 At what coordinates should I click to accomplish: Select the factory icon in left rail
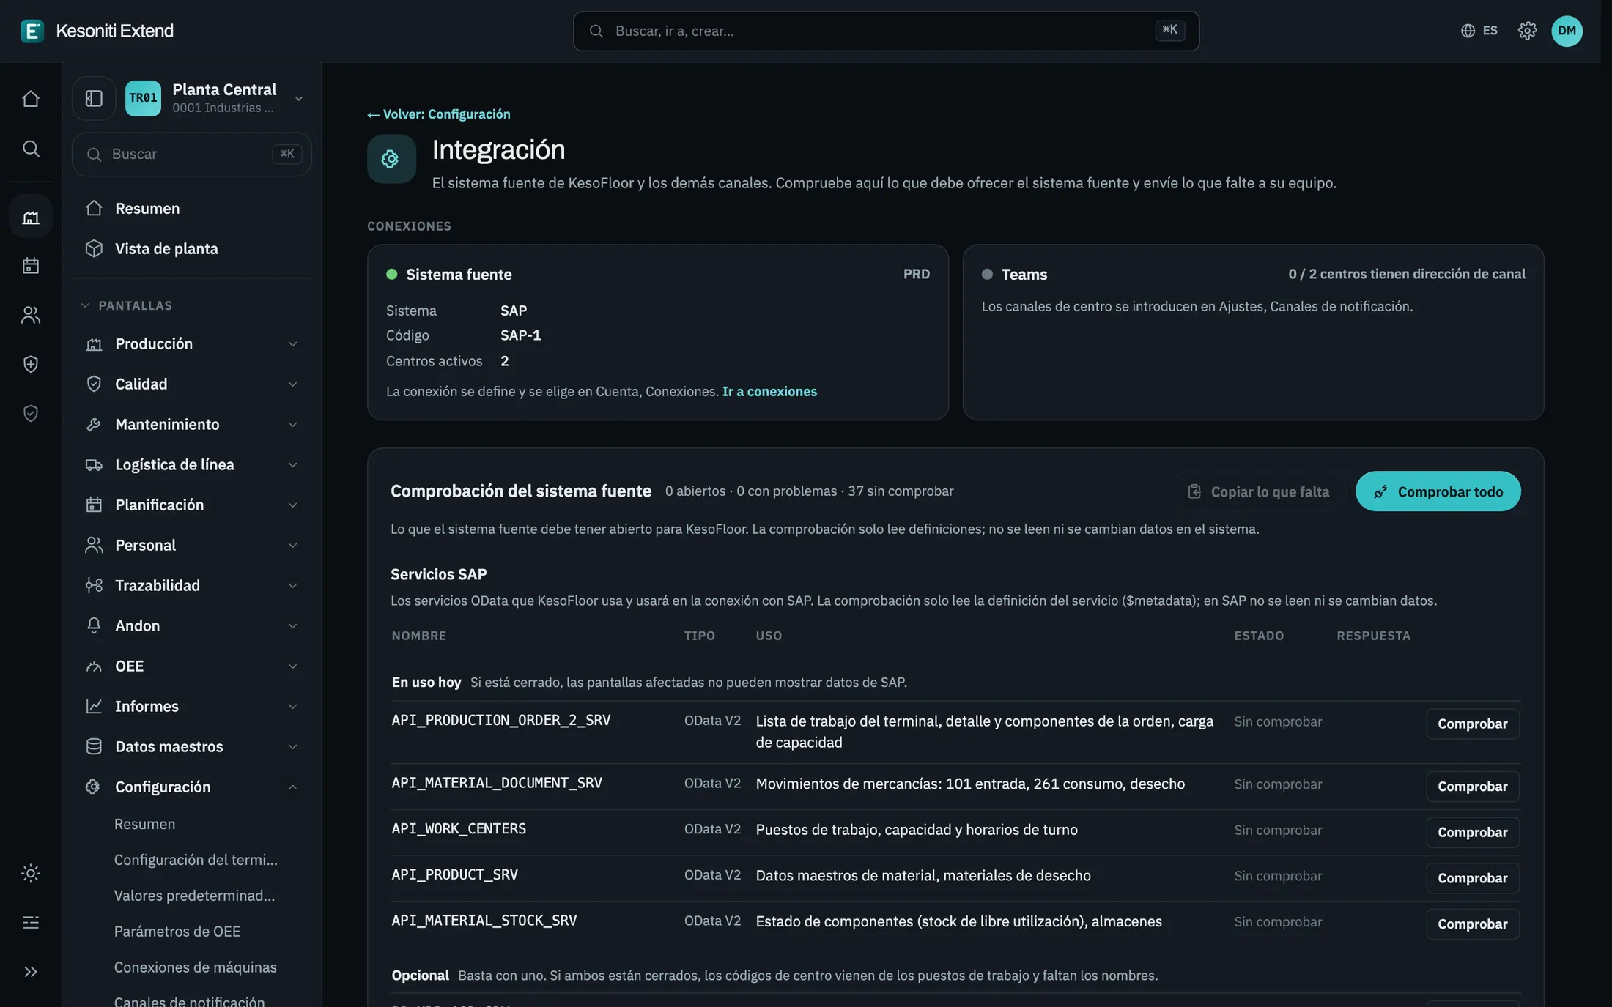pyautogui.click(x=31, y=217)
